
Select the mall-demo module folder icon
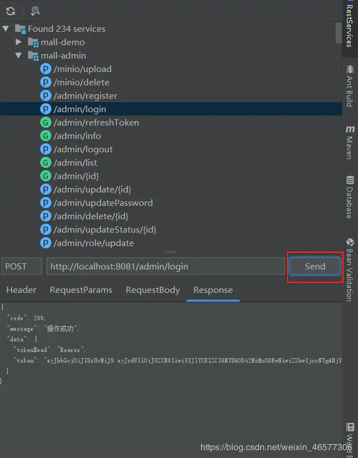(x=33, y=42)
